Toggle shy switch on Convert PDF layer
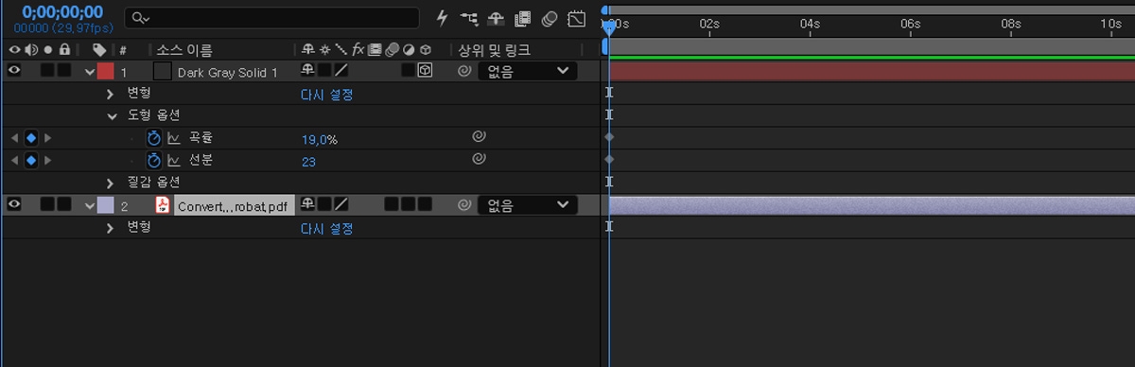The height and width of the screenshot is (367, 1135). click(307, 204)
